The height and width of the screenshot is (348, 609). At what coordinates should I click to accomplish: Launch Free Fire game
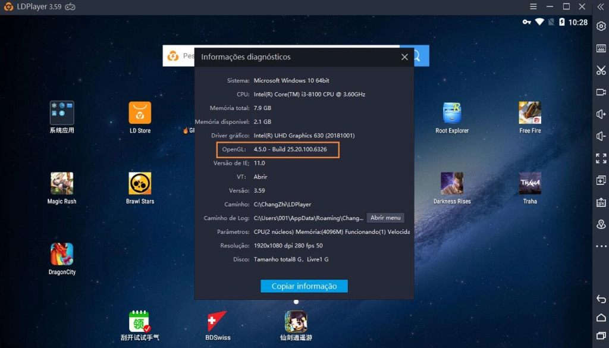[530, 117]
